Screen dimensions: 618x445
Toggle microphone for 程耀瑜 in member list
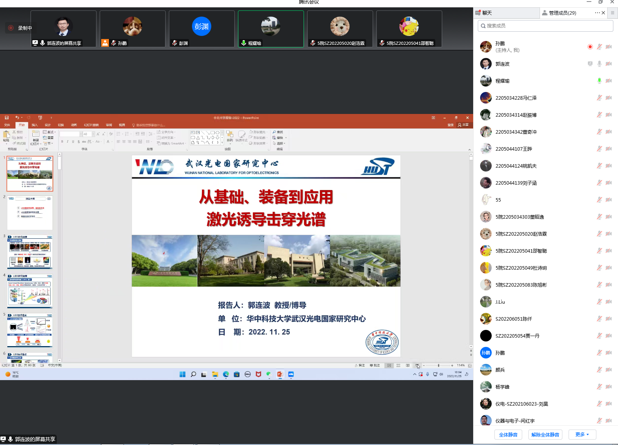[599, 81]
